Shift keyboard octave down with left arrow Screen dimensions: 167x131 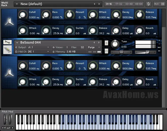click(x=3, y=128)
